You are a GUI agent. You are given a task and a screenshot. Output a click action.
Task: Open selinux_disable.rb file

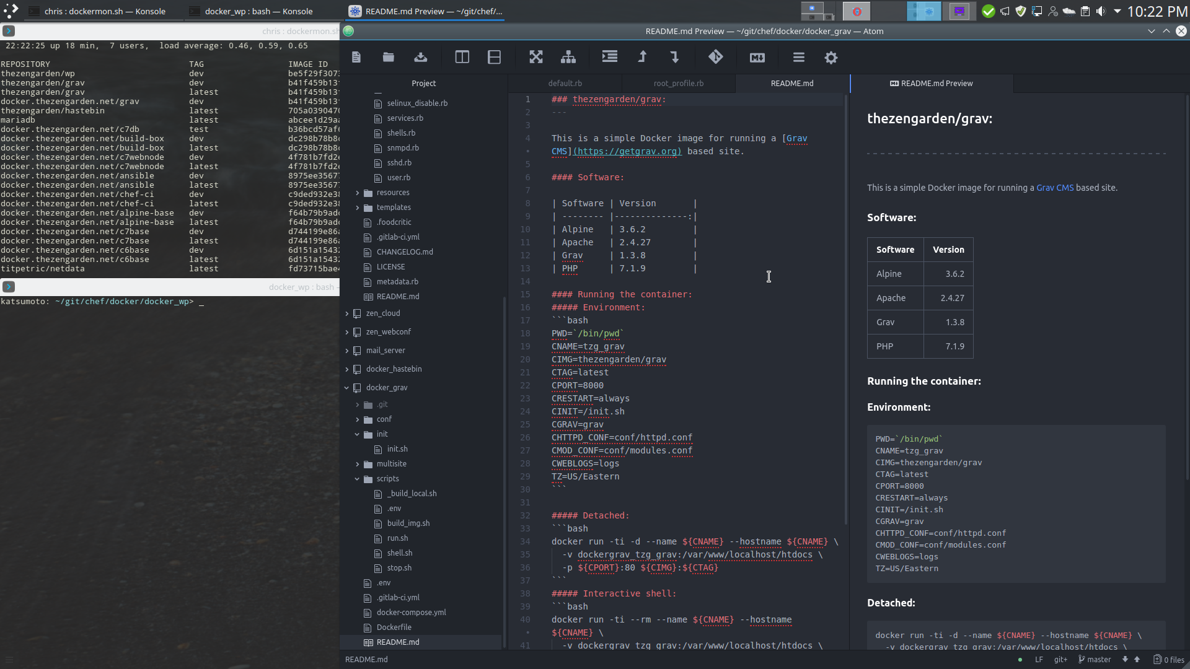[x=417, y=103]
